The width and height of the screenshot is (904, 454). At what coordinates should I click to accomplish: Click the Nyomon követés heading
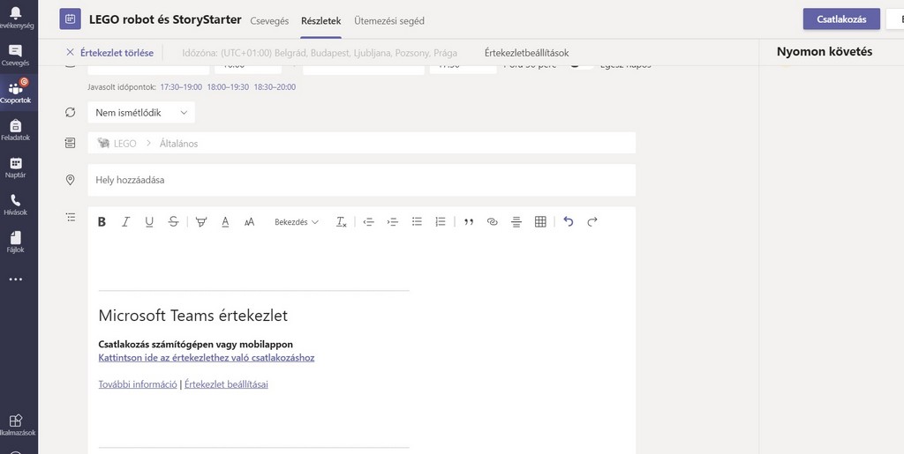tap(825, 51)
